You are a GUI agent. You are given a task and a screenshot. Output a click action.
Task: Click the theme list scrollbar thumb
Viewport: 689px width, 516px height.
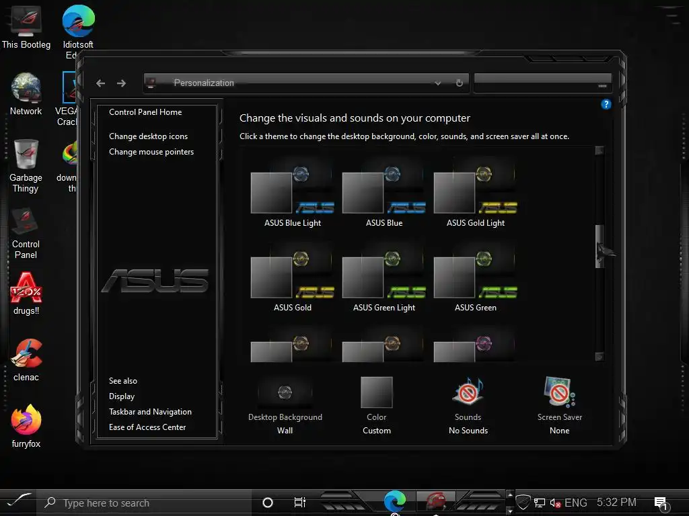tap(600, 246)
